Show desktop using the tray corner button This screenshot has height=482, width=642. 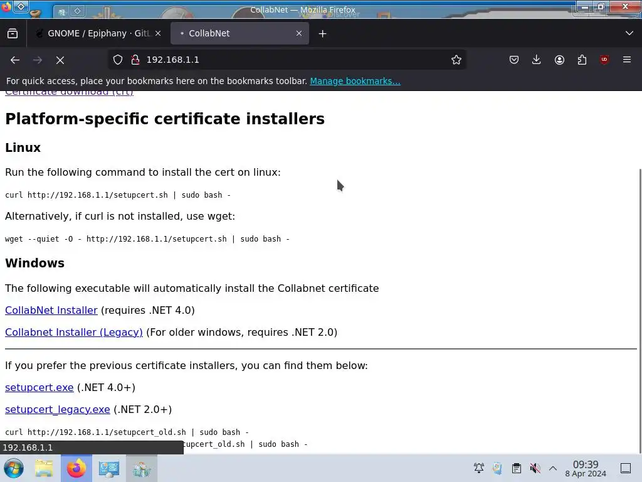[x=626, y=468]
